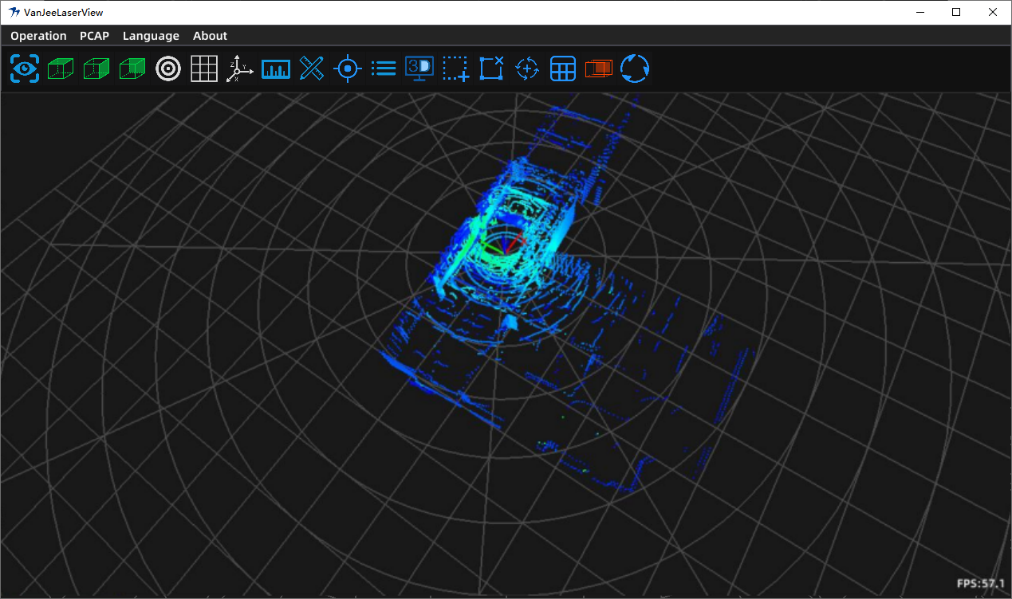Viewport: 1012px width, 599px height.
Task: Click the crosshair target icon
Action: [348, 69]
